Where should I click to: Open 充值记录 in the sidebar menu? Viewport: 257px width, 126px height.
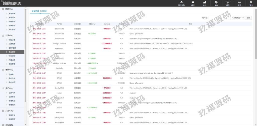tap(12, 60)
